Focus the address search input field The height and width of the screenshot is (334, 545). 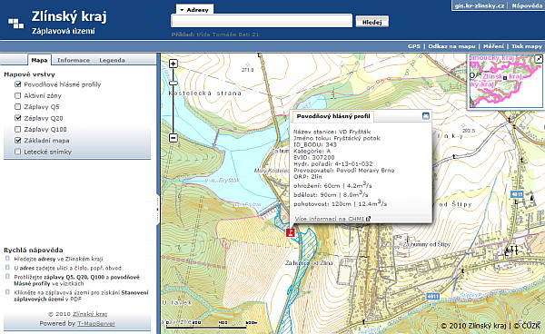click(262, 21)
